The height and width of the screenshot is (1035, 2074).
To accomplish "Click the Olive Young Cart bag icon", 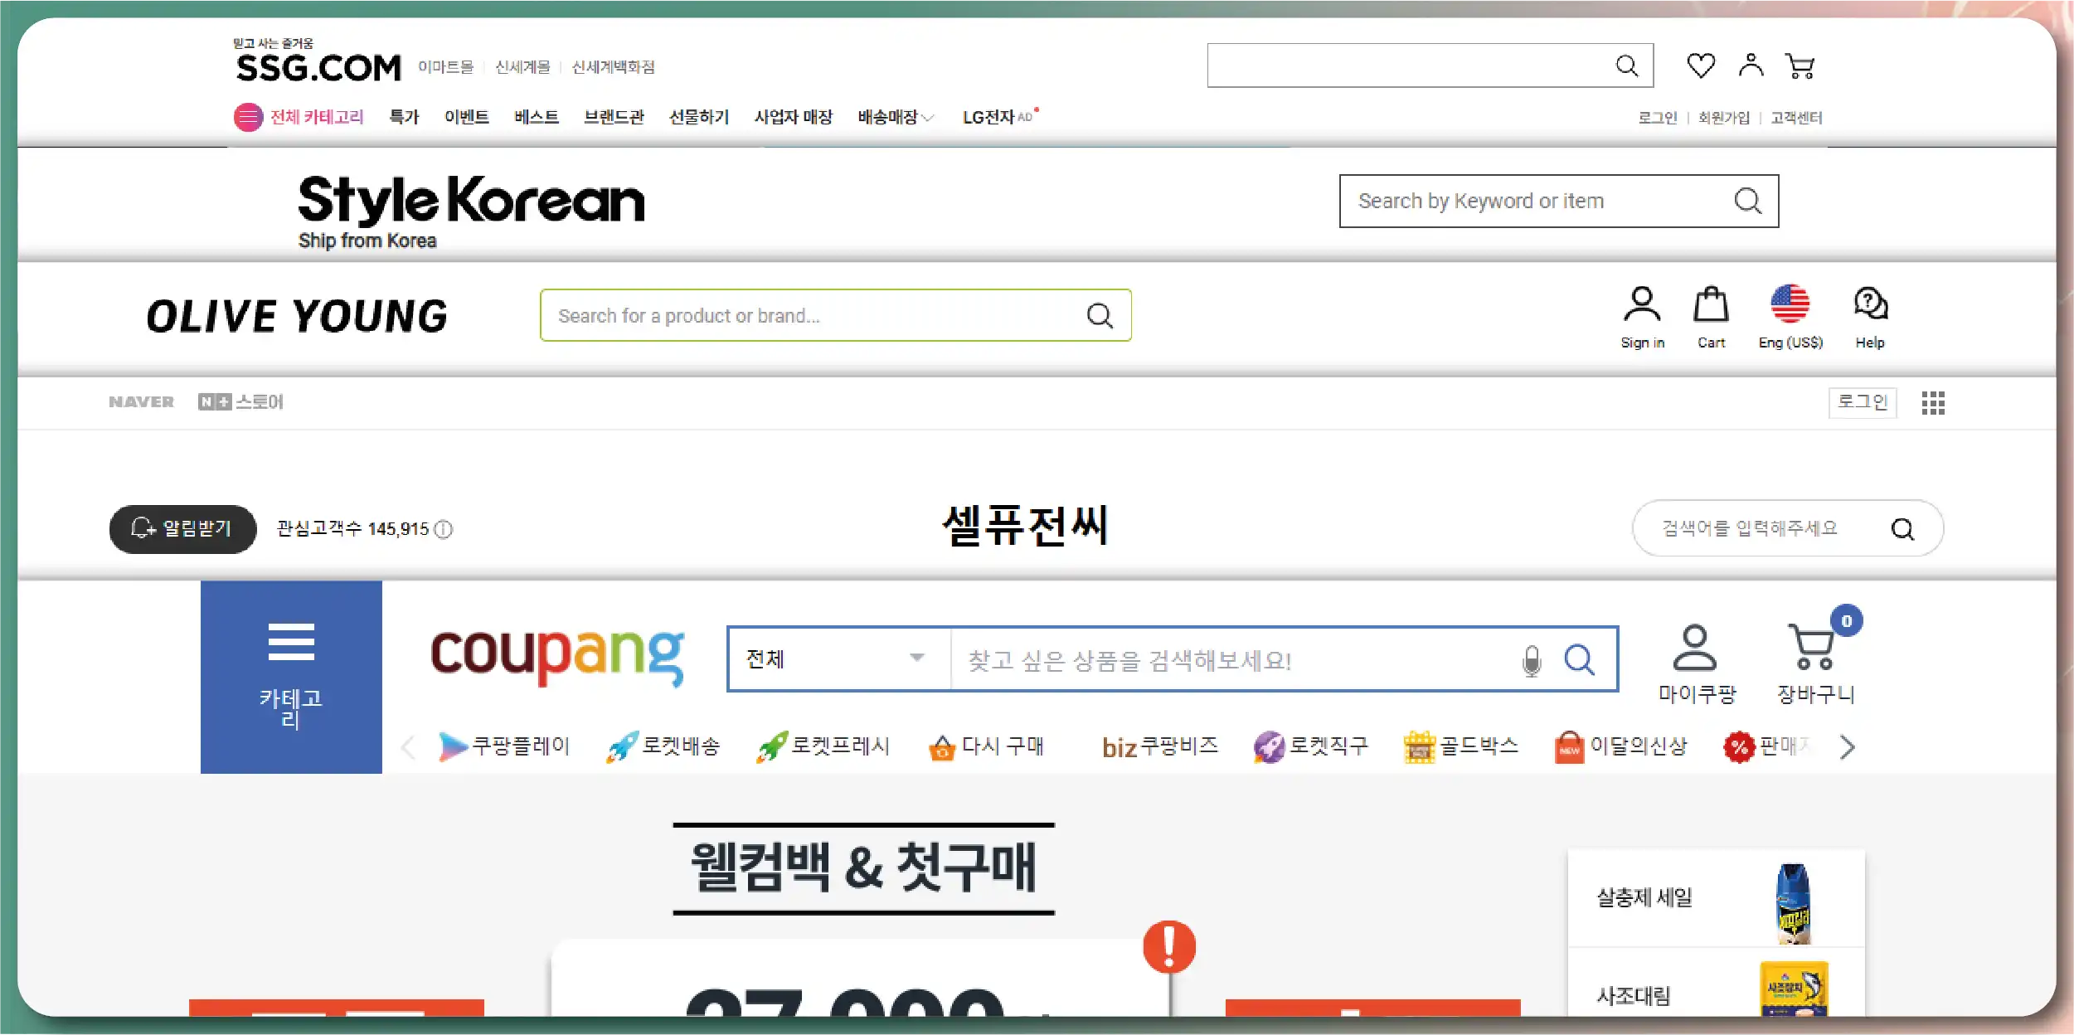I will click(x=1710, y=305).
